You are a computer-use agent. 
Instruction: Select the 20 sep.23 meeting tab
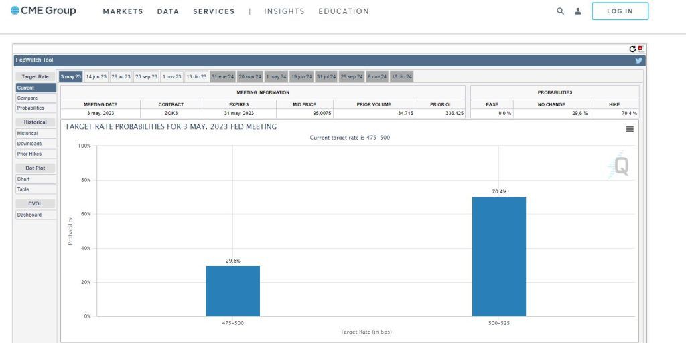point(146,77)
